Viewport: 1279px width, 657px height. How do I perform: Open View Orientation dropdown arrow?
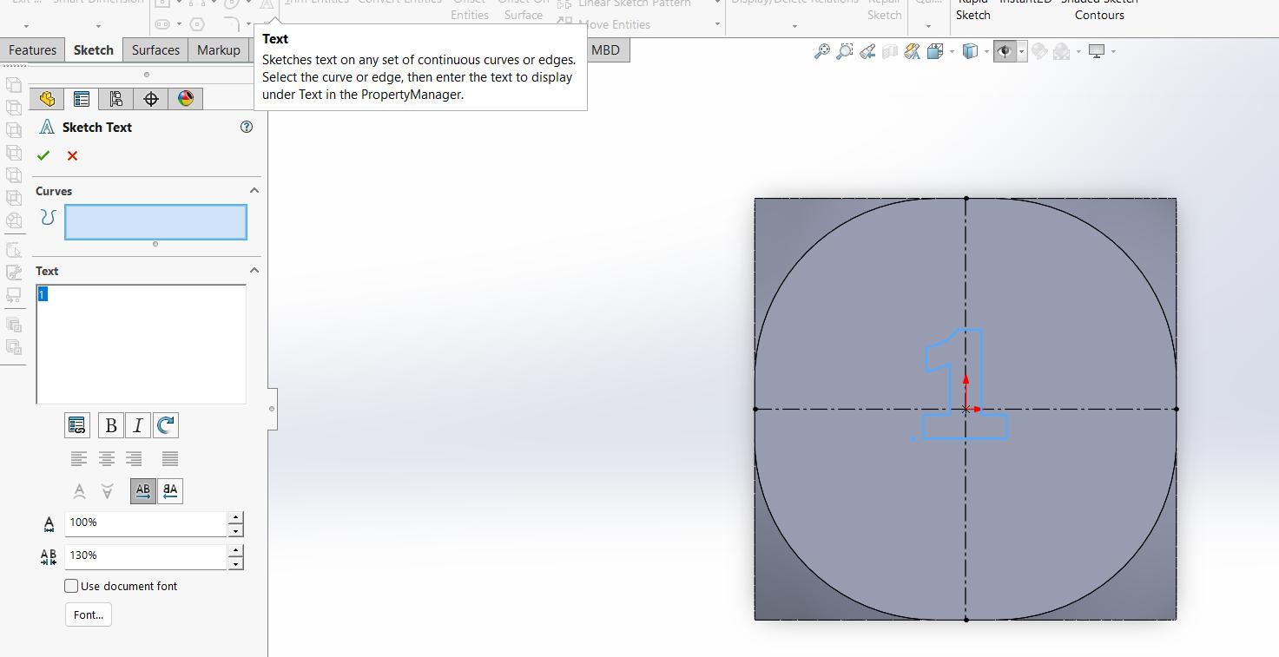tap(952, 52)
